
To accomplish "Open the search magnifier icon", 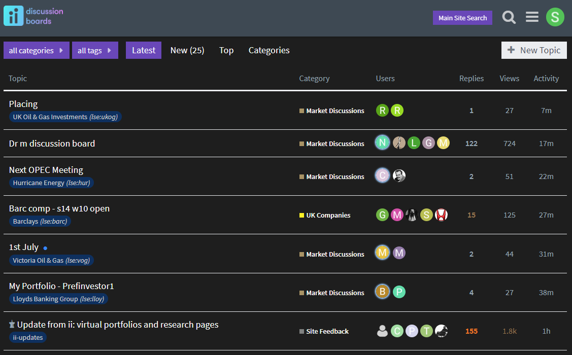I will 509,17.
